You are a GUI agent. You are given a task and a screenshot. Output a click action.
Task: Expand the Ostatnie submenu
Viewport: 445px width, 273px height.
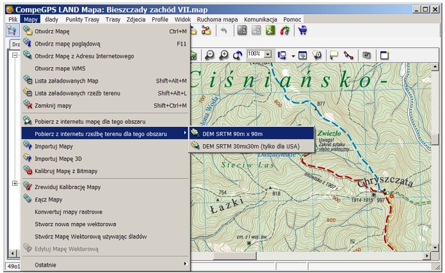(105, 265)
